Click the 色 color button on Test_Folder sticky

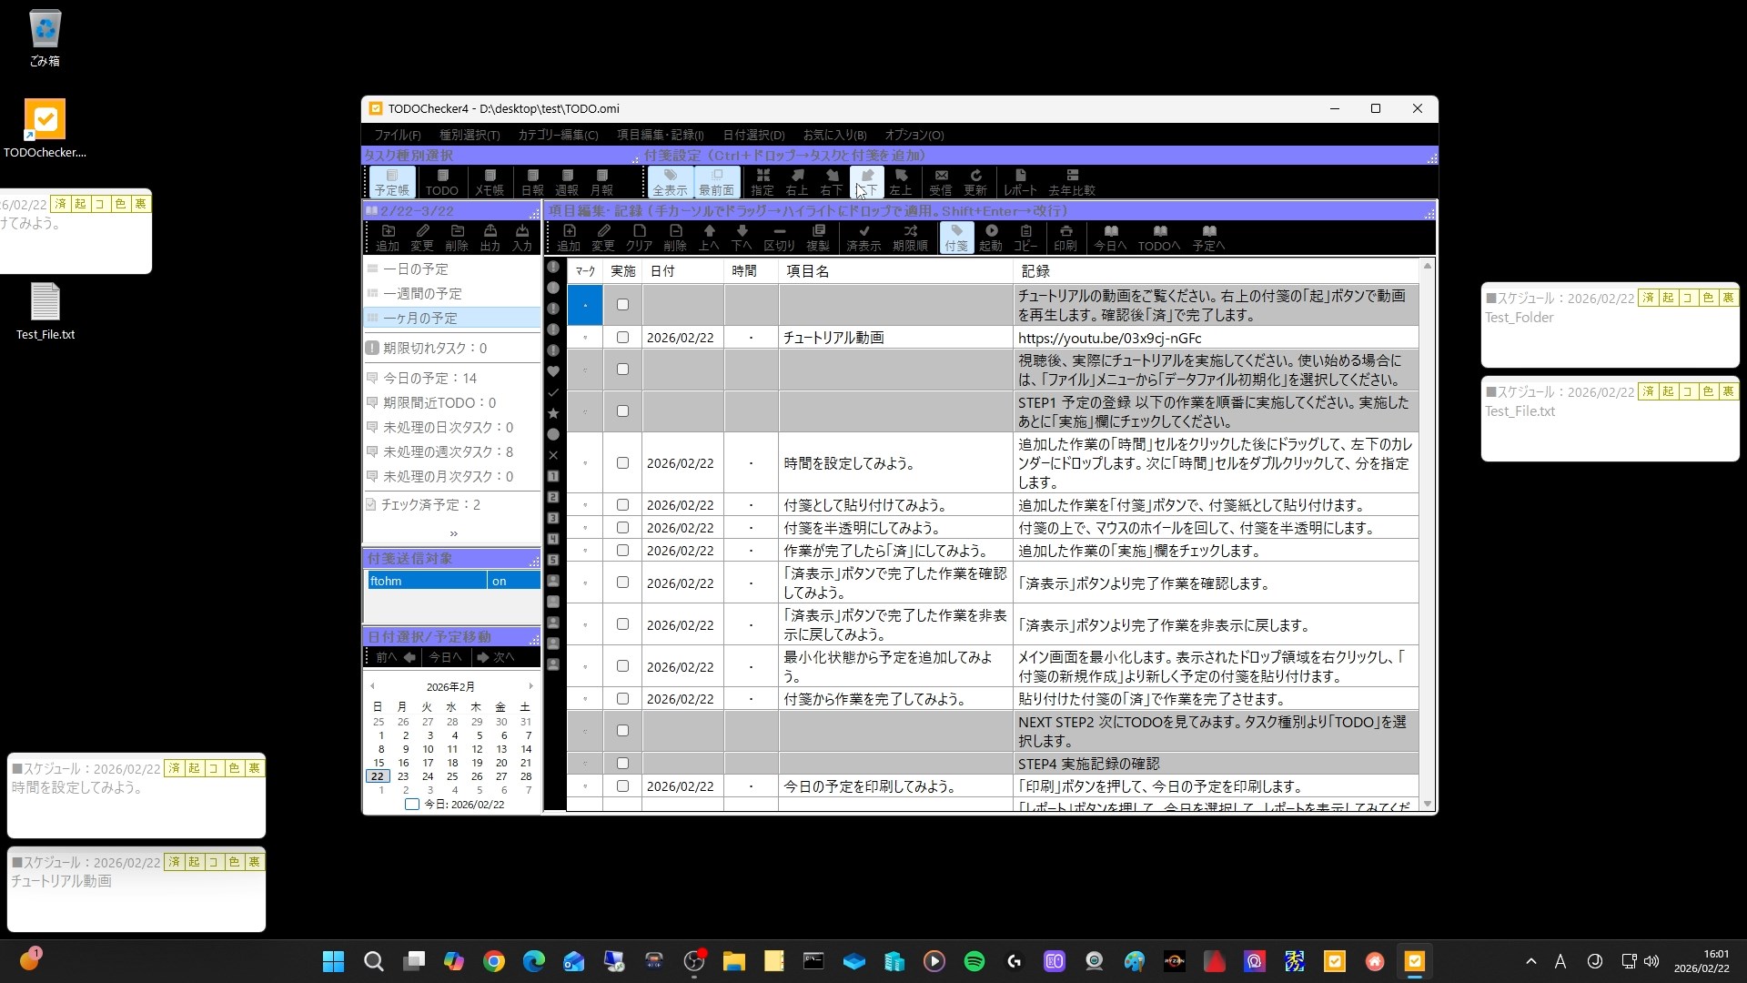pos(1708,298)
